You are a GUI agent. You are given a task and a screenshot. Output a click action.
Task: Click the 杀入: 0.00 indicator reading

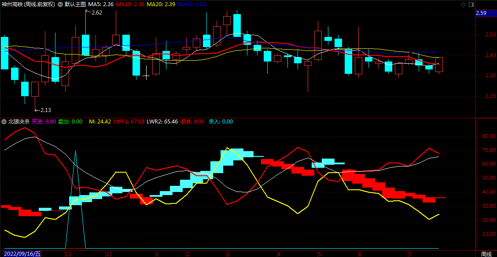[x=221, y=122]
